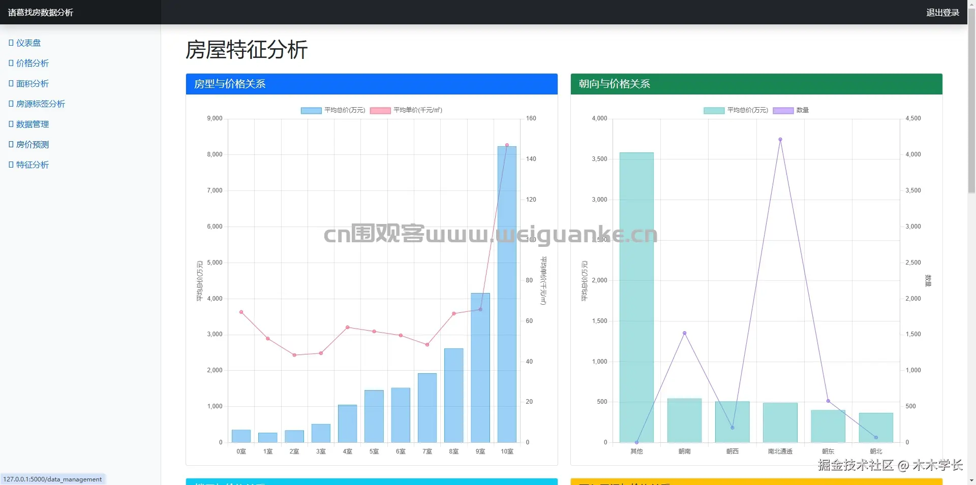Image resolution: width=976 pixels, height=485 pixels.
Task: Click the teal 朝西 bar
Action: click(733, 422)
